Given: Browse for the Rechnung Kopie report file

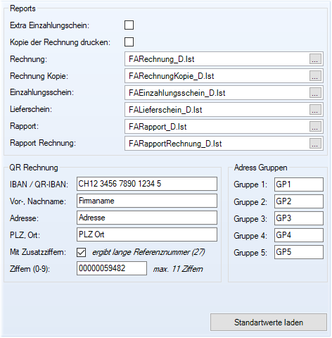Looking at the screenshot, I should point(315,76).
